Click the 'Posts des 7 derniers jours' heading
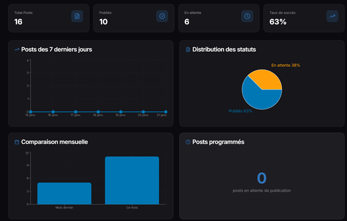Screen dimensions: 347x221 [x=57, y=50]
